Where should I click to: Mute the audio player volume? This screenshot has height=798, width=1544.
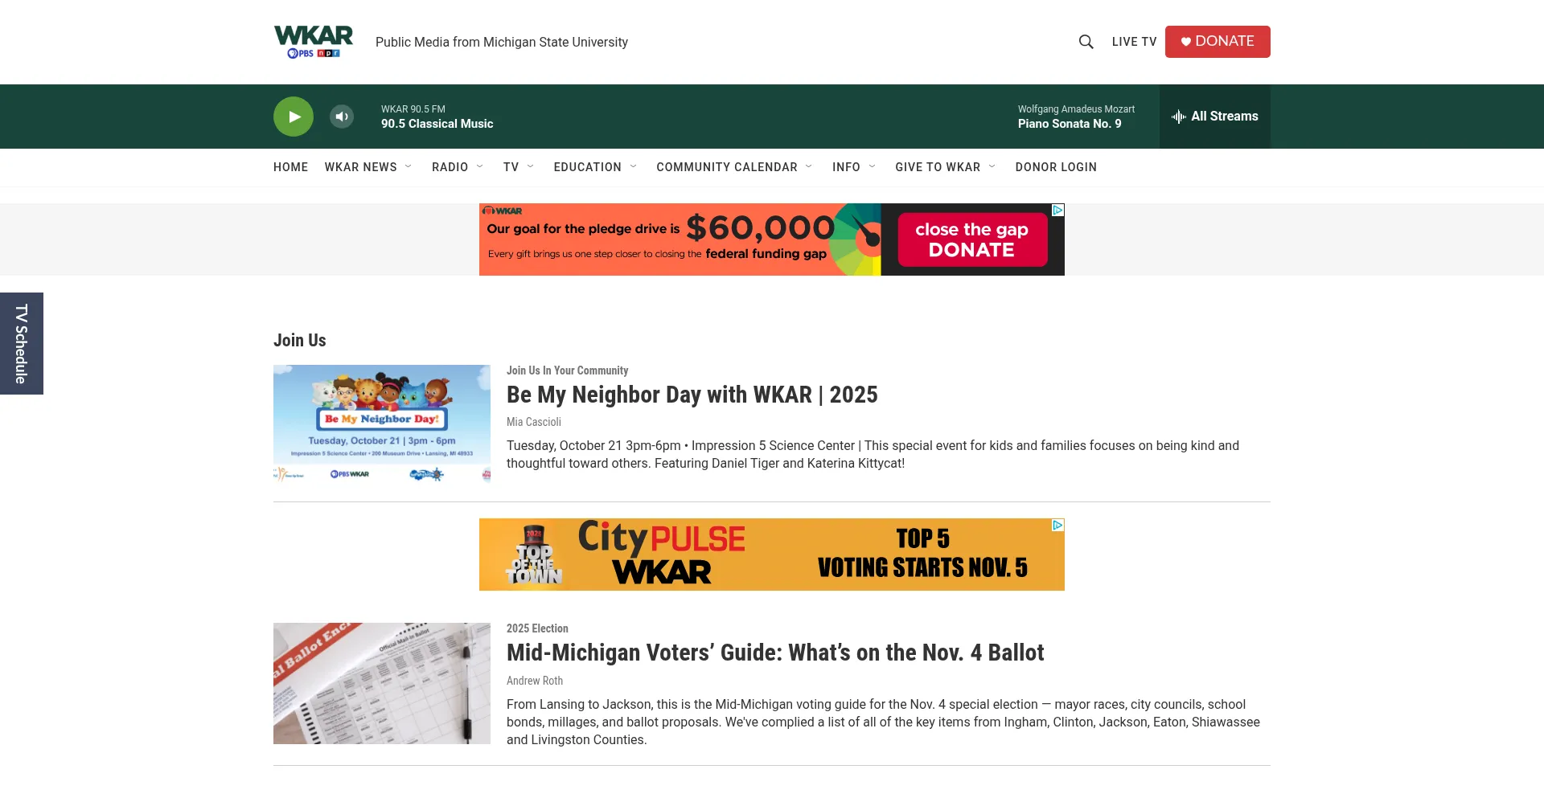pyautogui.click(x=342, y=117)
